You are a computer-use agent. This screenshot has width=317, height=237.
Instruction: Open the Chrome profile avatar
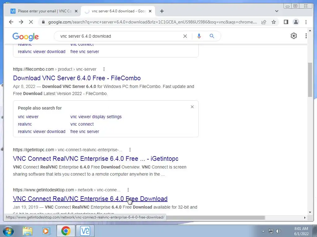296,22
